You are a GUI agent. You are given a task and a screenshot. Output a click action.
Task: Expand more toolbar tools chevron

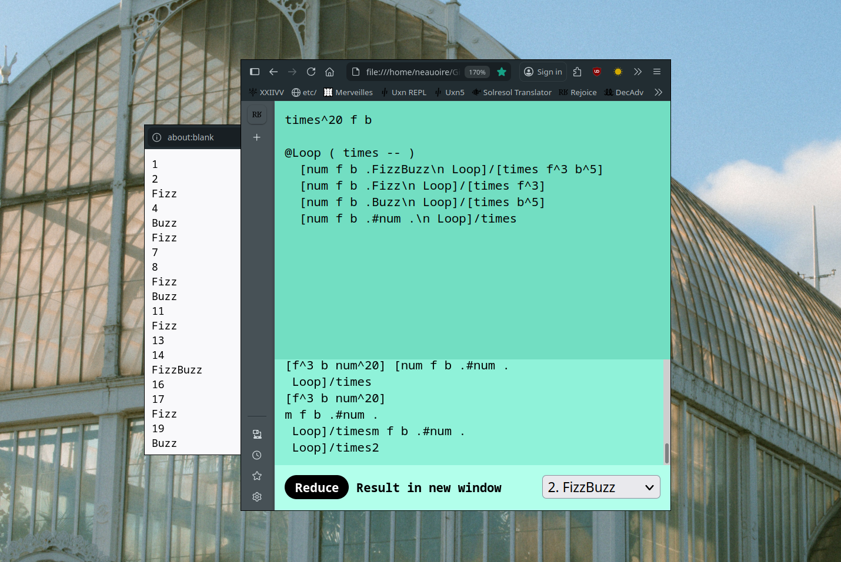point(638,72)
